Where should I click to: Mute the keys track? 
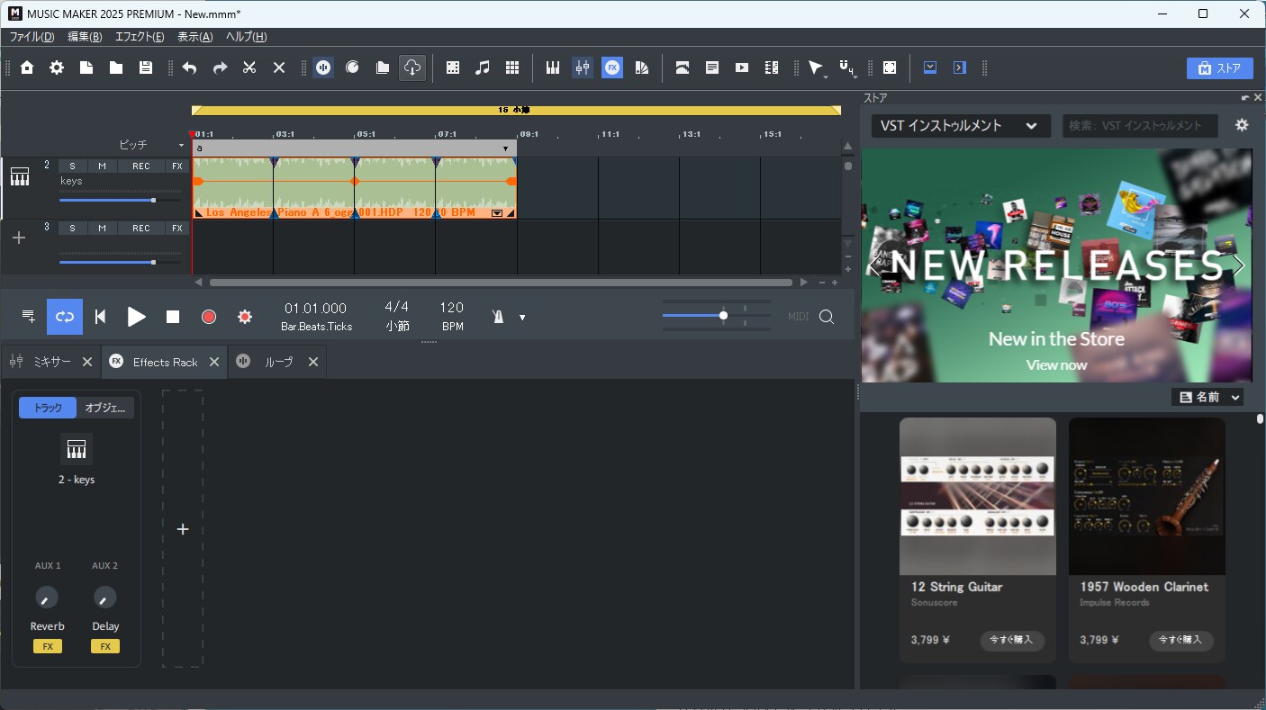(102, 166)
